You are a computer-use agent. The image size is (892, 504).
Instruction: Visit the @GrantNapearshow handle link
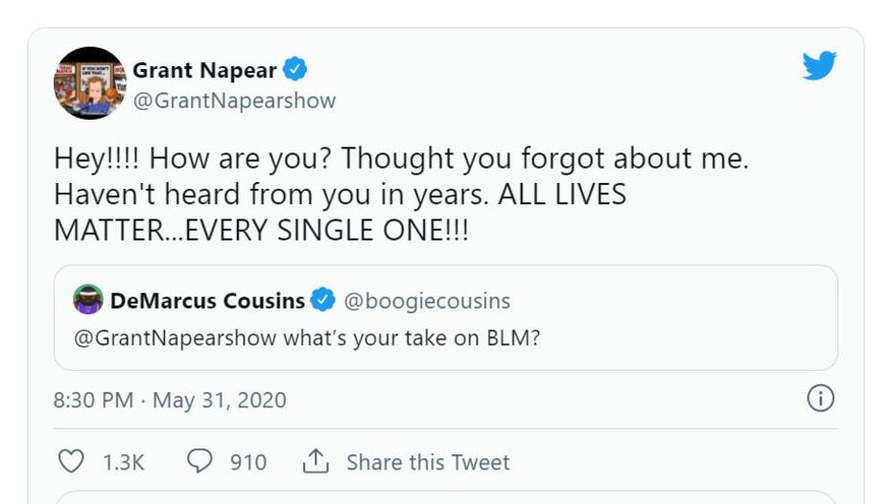pos(234,101)
